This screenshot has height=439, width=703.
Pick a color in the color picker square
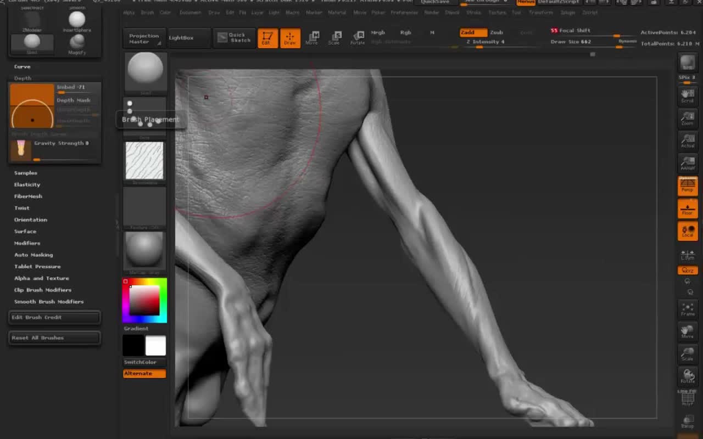144,300
